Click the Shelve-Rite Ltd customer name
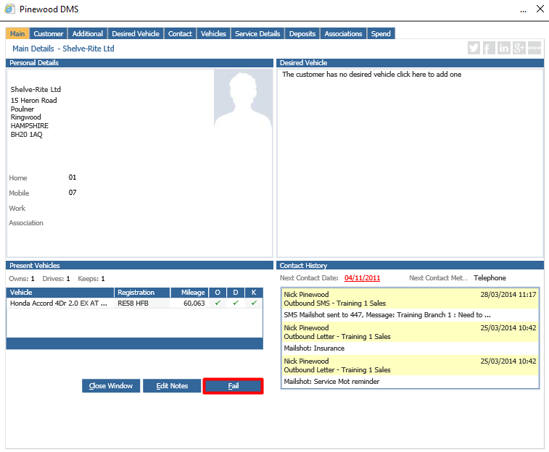The height and width of the screenshot is (452, 549). pyautogui.click(x=36, y=89)
